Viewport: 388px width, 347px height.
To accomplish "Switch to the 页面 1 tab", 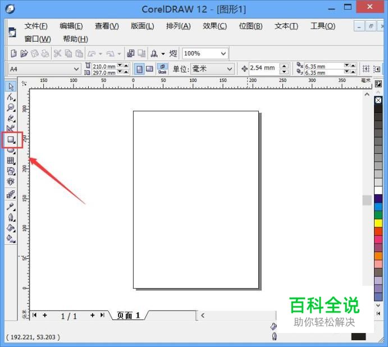I will coord(129,316).
